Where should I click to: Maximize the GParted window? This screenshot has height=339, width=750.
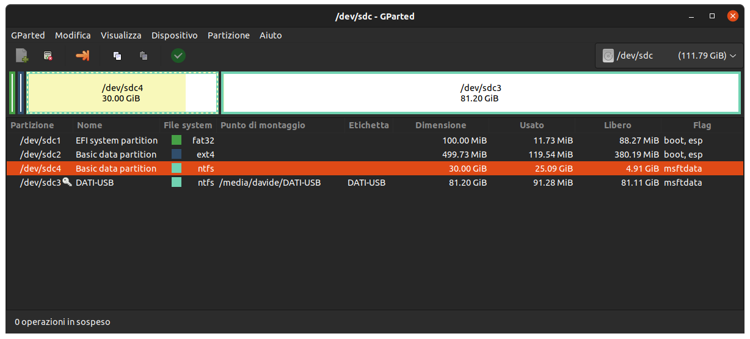712,16
